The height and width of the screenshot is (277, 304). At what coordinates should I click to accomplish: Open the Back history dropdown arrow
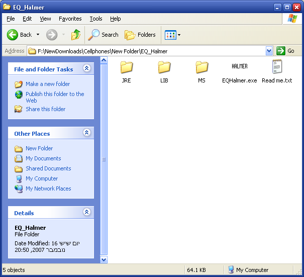click(38, 35)
